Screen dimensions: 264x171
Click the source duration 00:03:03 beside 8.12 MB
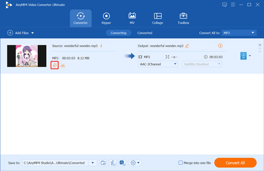click(x=69, y=58)
